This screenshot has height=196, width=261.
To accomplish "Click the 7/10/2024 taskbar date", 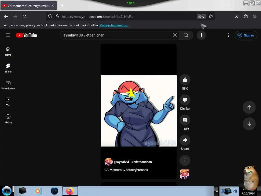I will pyautogui.click(x=248, y=193).
